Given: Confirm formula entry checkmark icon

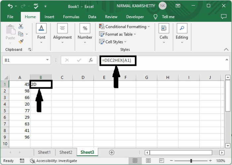Looking at the screenshot, I should [79, 60].
